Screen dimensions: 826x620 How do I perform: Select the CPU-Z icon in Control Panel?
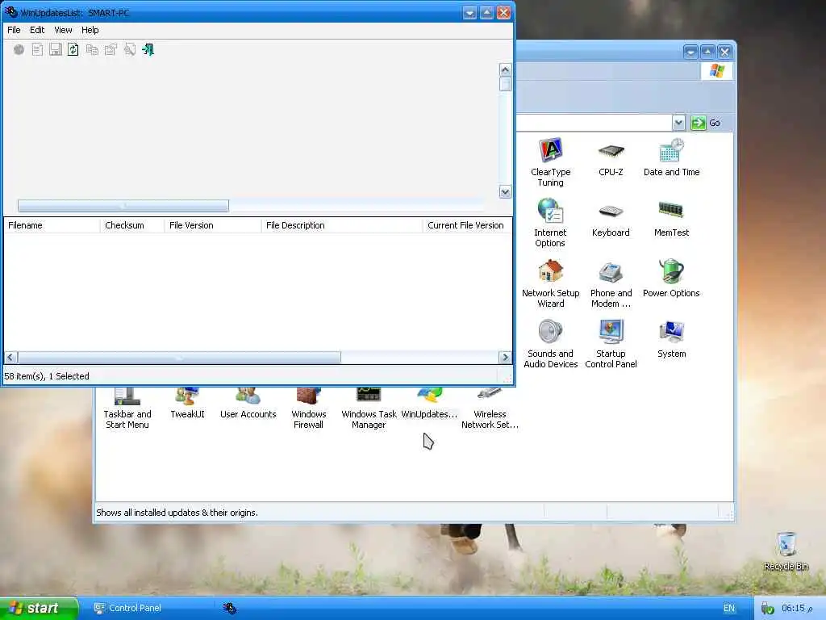[611, 157]
